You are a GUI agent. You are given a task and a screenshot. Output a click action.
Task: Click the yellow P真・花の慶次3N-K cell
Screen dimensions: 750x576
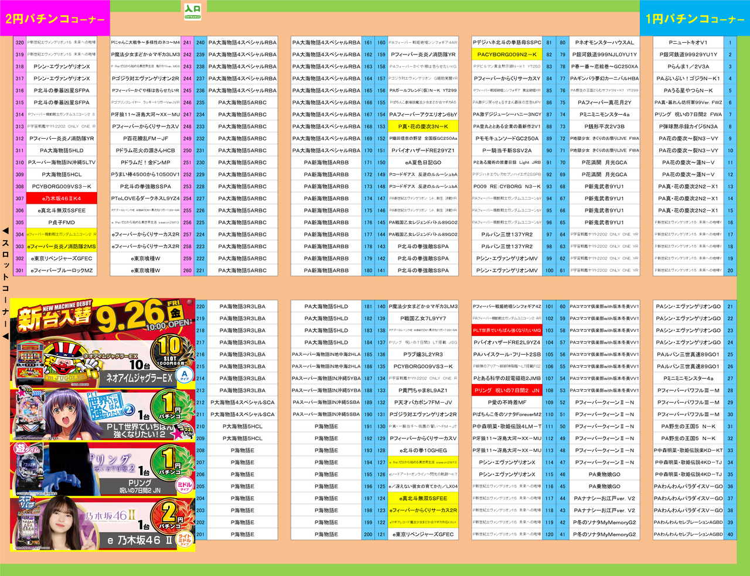[x=422, y=126]
